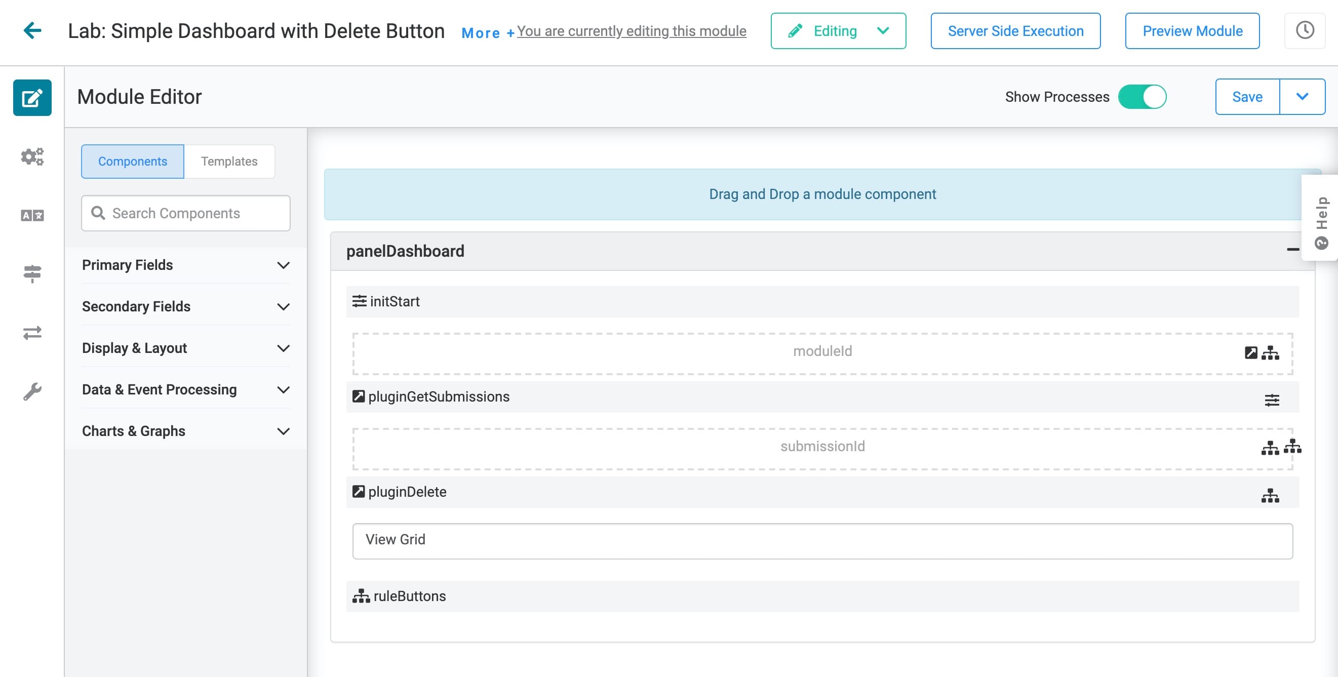Screen dimensions: 1338x677
Task: Open the Save options dropdown arrow
Action: click(x=1302, y=97)
